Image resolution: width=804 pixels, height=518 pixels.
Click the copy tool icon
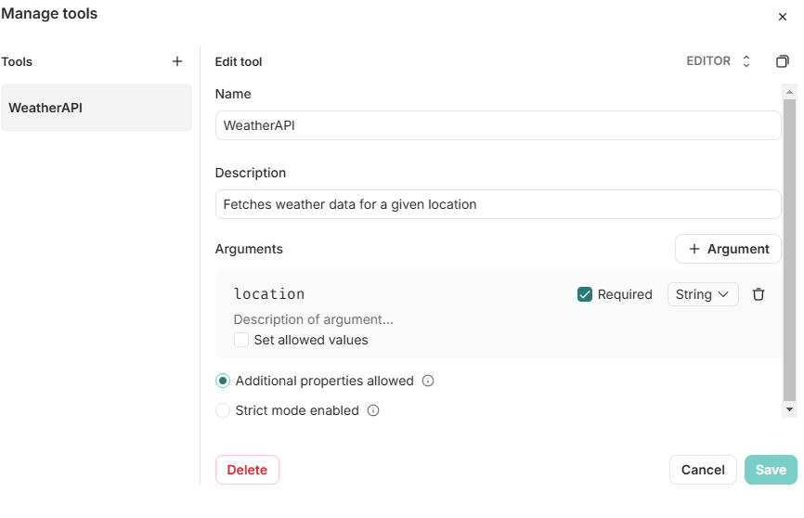pos(782,61)
